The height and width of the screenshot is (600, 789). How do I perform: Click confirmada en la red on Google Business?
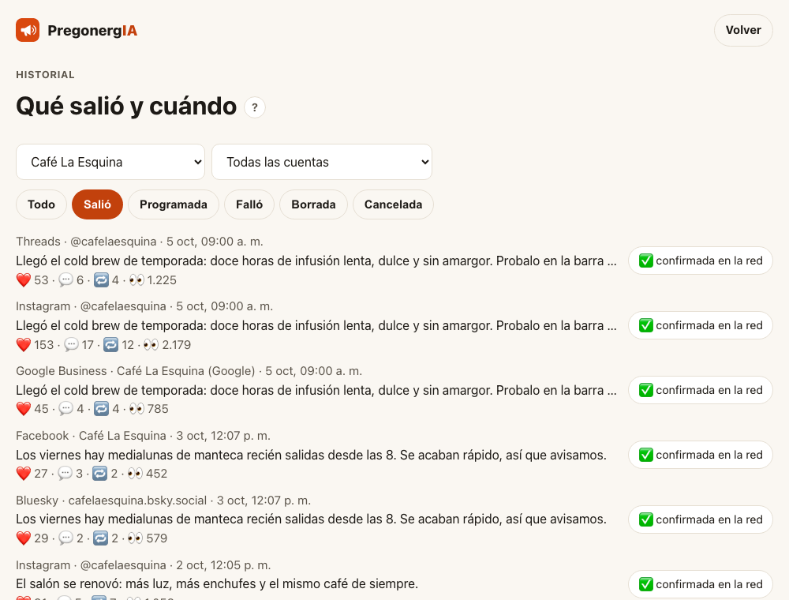(x=701, y=390)
